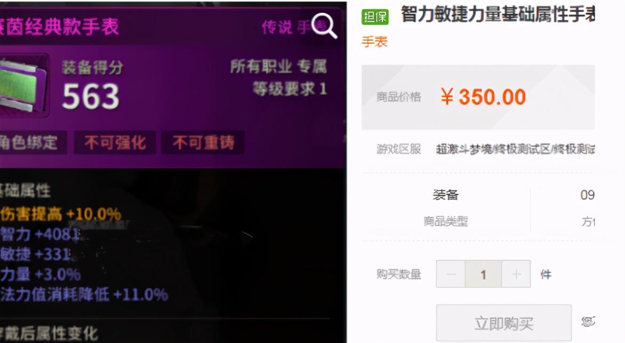Click the 传说 rarity label
The image size is (625, 343).
point(277,27)
